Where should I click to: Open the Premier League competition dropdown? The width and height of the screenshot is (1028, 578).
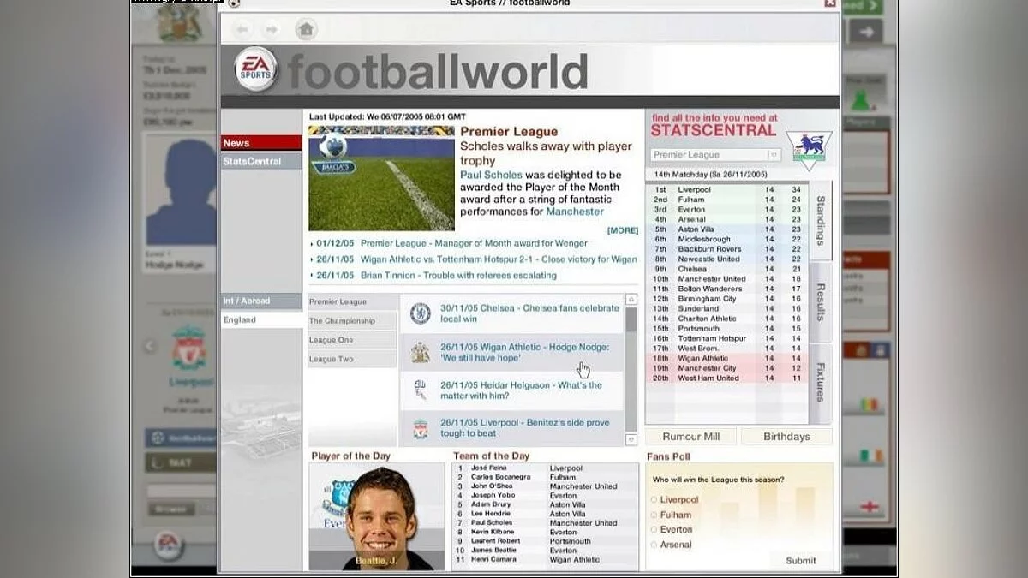pos(715,155)
